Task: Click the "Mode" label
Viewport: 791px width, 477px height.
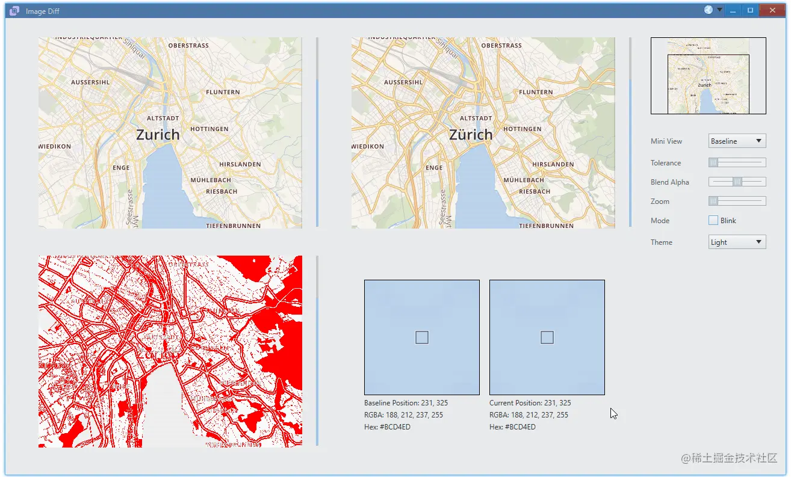Action: [x=660, y=221]
